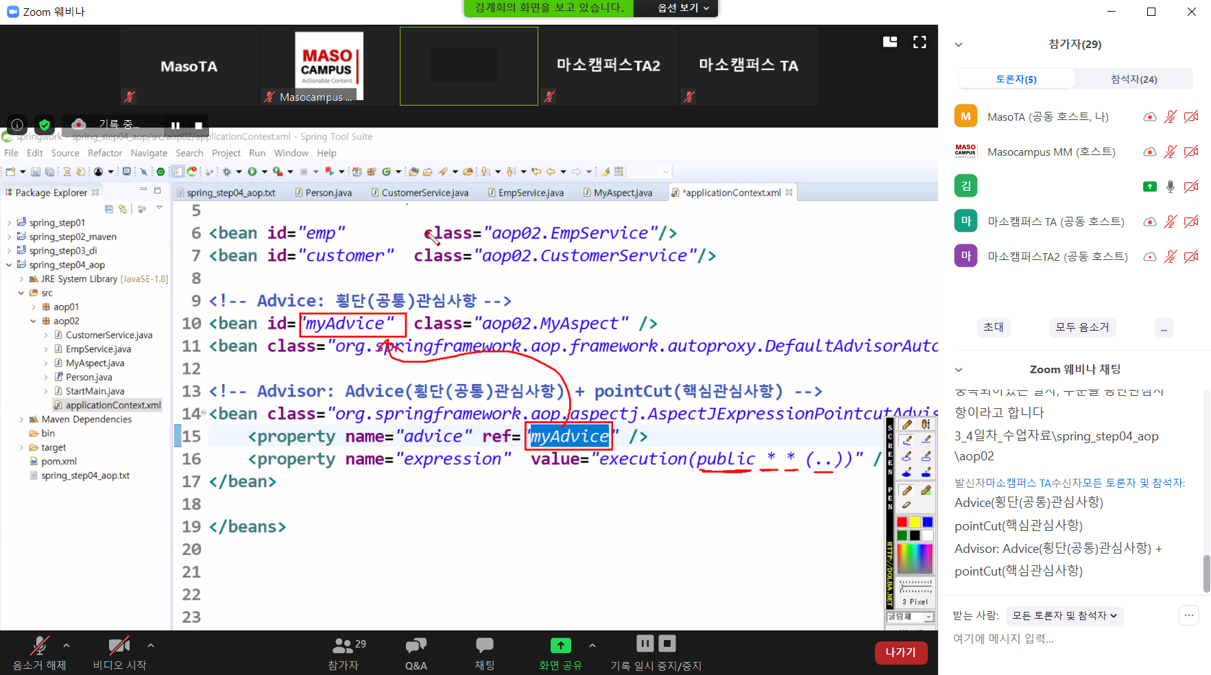Image resolution: width=1211 pixels, height=675 pixels.
Task: Switch to the attendees (24) tab
Action: click(1134, 80)
